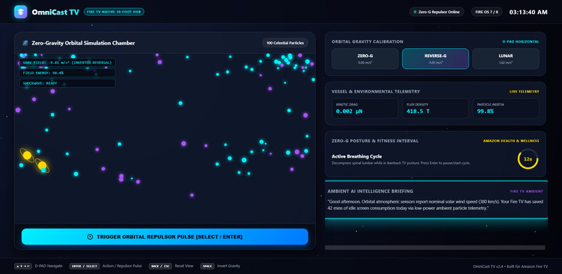The height and width of the screenshot is (274, 562).
Task: Click the SPACE key badge
Action: pyautogui.click(x=207, y=266)
